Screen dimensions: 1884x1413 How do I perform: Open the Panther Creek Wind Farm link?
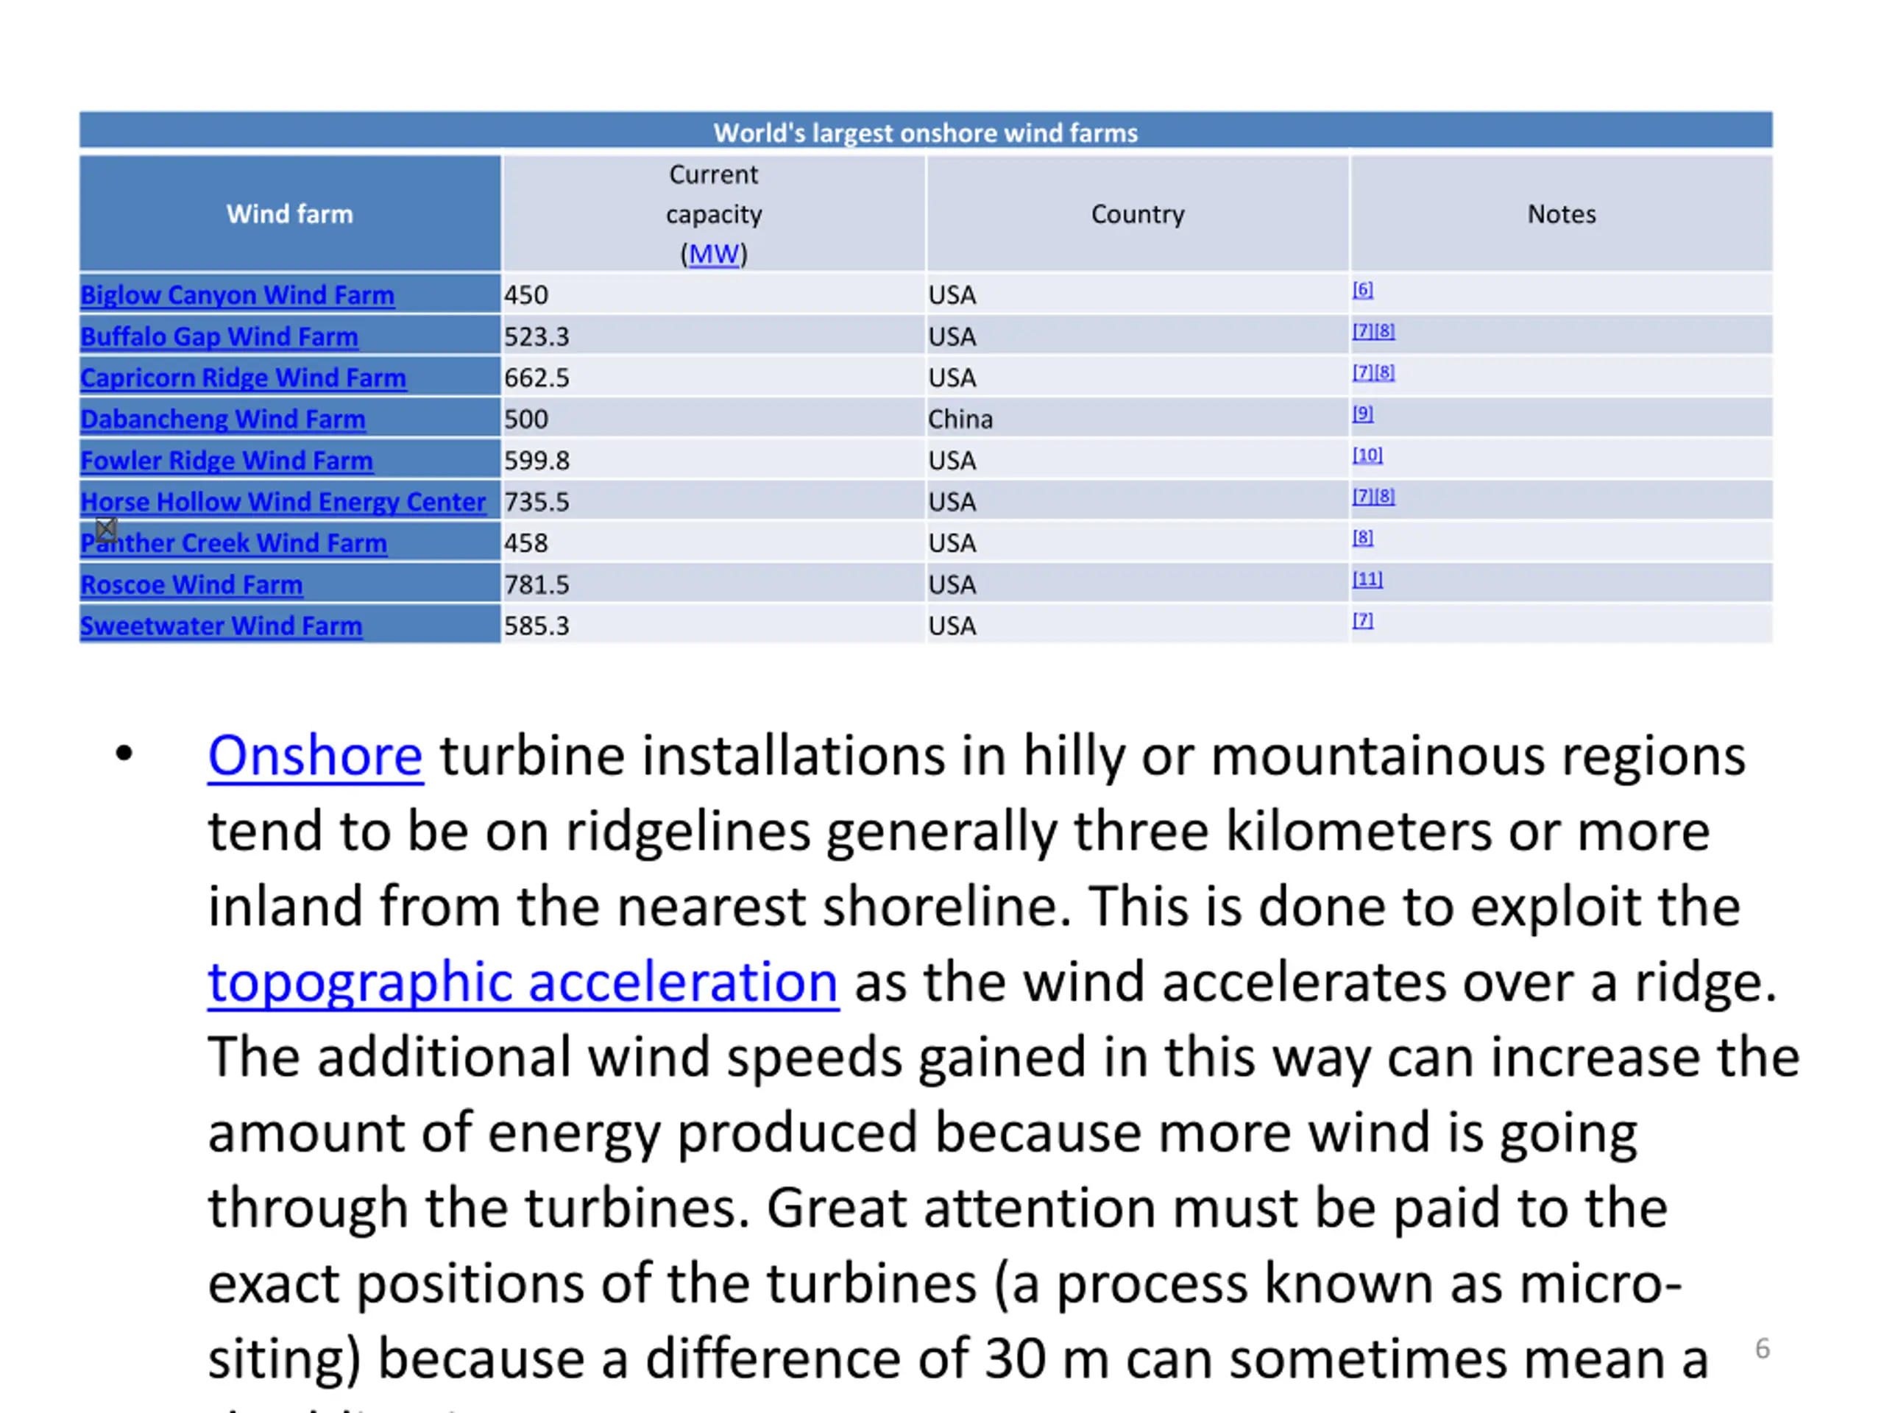[233, 542]
